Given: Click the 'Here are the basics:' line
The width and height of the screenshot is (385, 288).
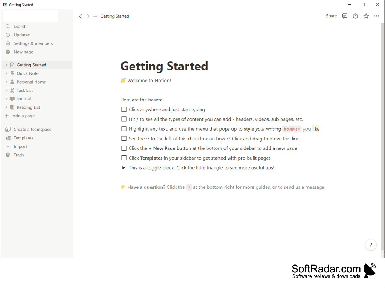Looking at the screenshot, I should click(x=141, y=100).
